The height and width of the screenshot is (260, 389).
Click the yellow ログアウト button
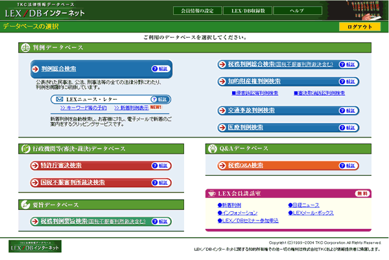click(x=360, y=27)
